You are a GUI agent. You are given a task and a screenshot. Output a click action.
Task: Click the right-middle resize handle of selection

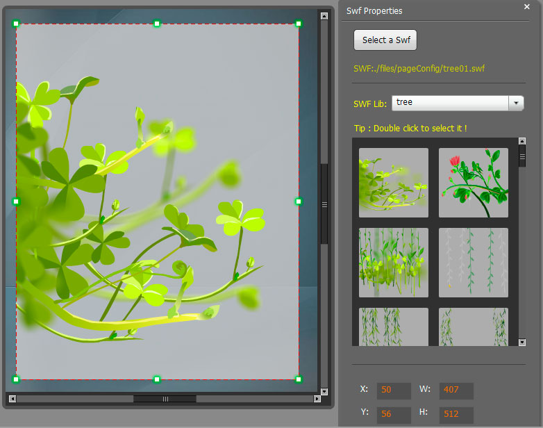click(299, 201)
